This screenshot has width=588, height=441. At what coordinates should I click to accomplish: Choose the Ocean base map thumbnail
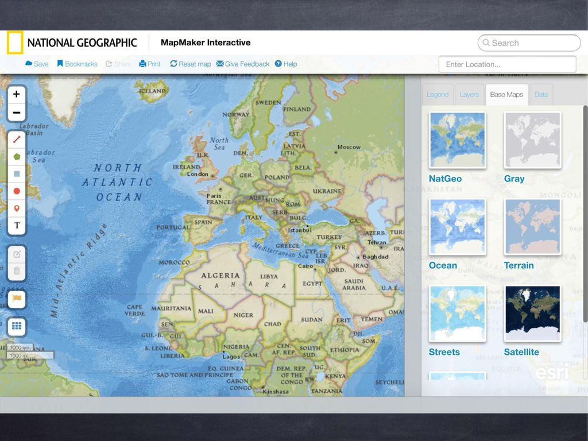458,226
